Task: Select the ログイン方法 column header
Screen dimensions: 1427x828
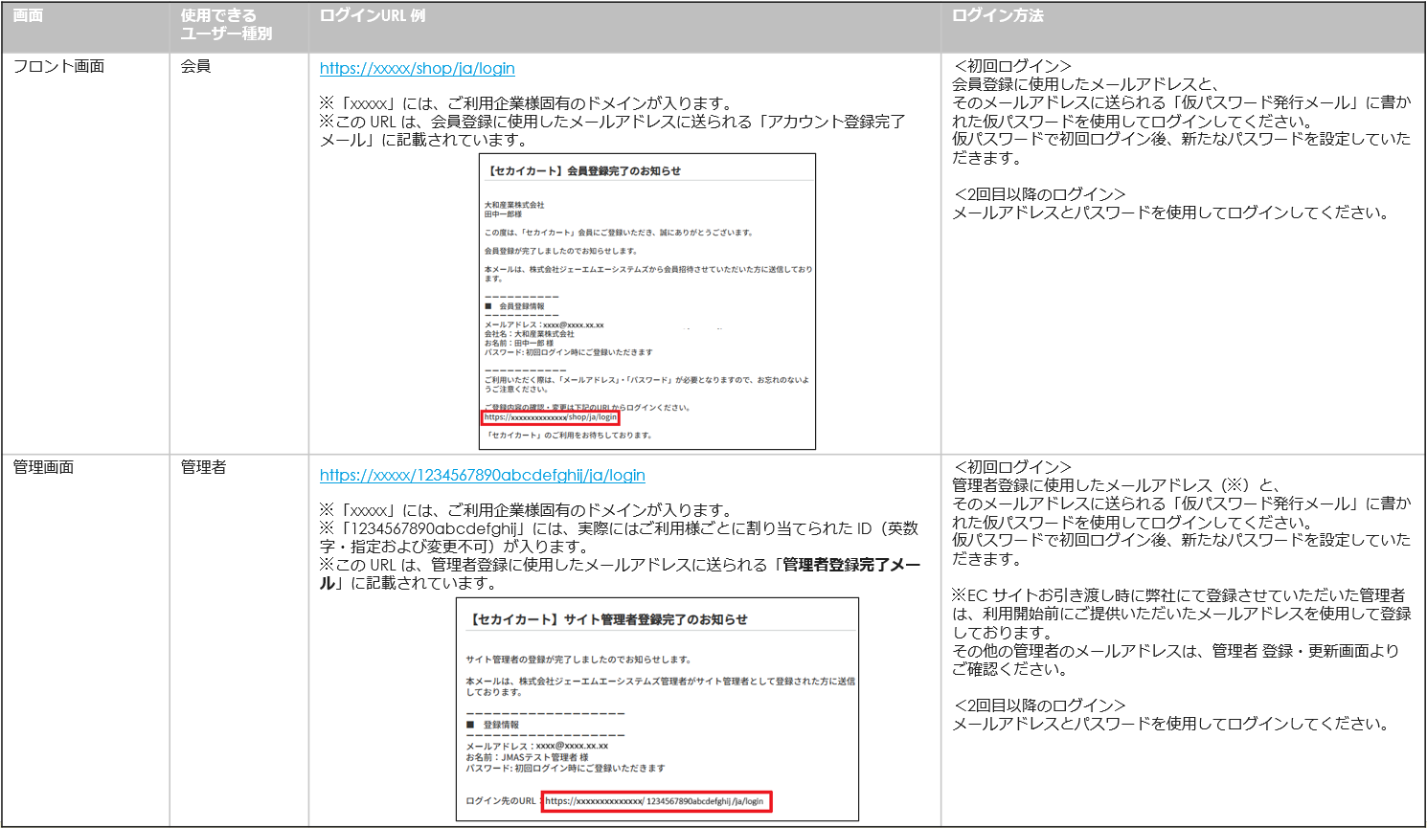Action: (997, 15)
